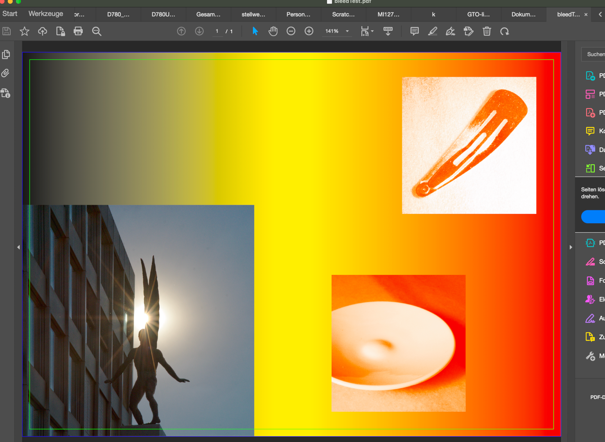Delete page with the trash icon
This screenshot has height=442, width=605.
[487, 31]
